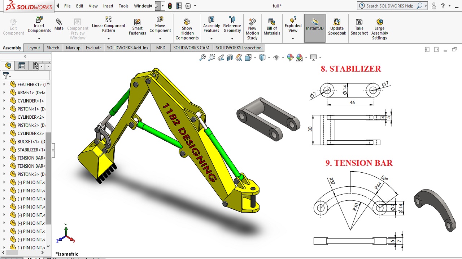
Task: Switch to the Sketch tab
Action: coord(53,48)
